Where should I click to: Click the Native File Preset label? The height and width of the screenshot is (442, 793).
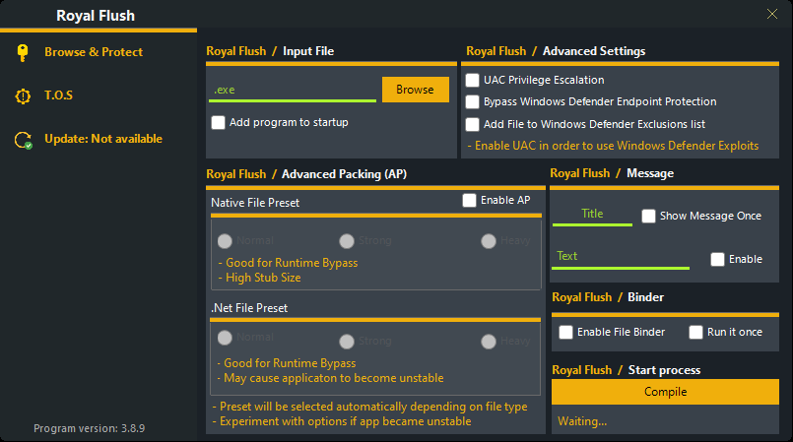(255, 203)
